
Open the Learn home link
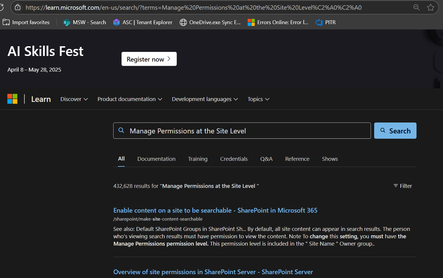point(41,99)
